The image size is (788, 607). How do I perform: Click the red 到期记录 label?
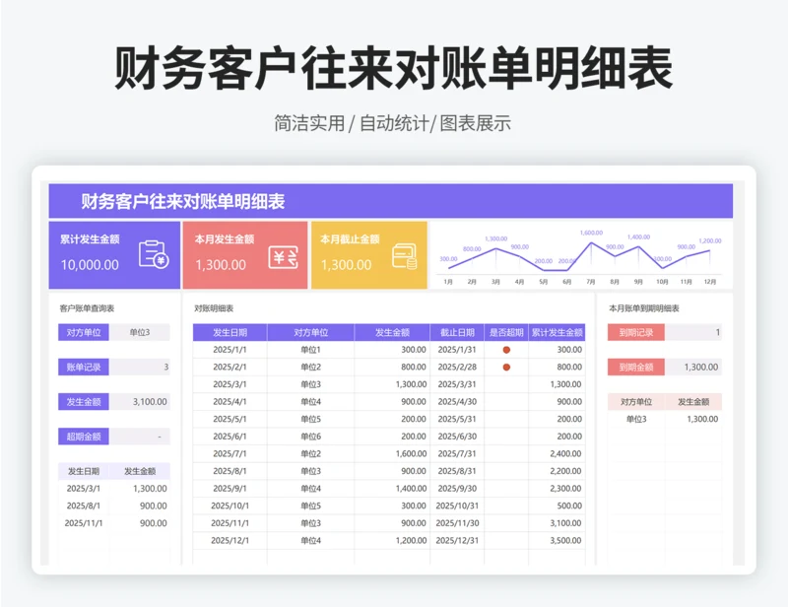click(635, 332)
